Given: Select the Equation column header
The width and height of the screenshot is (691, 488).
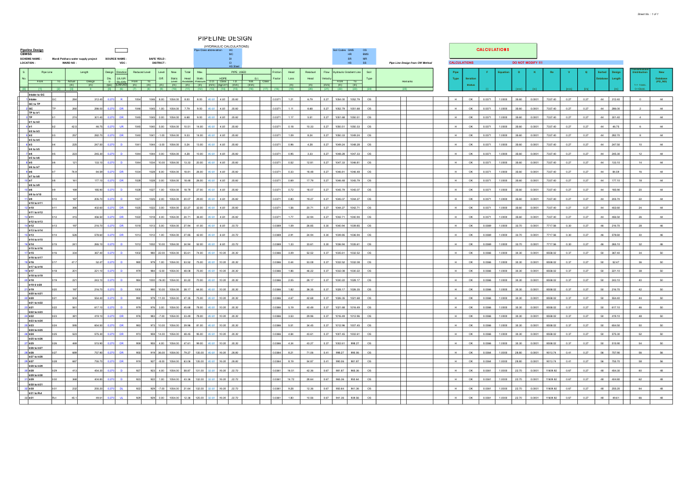Looking at the screenshot, I should pyautogui.click(x=503, y=72).
